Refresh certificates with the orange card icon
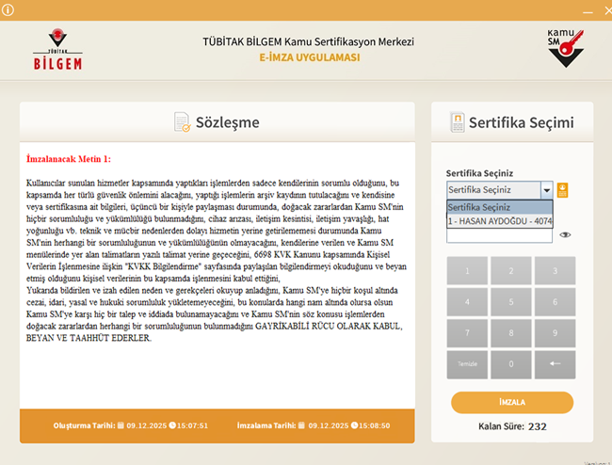The image size is (612, 465). (x=562, y=190)
